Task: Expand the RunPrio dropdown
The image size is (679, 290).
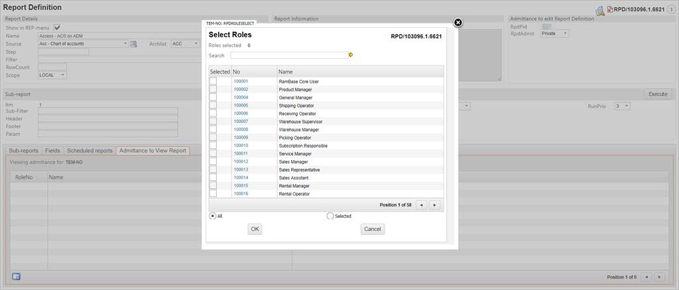Action: point(621,106)
